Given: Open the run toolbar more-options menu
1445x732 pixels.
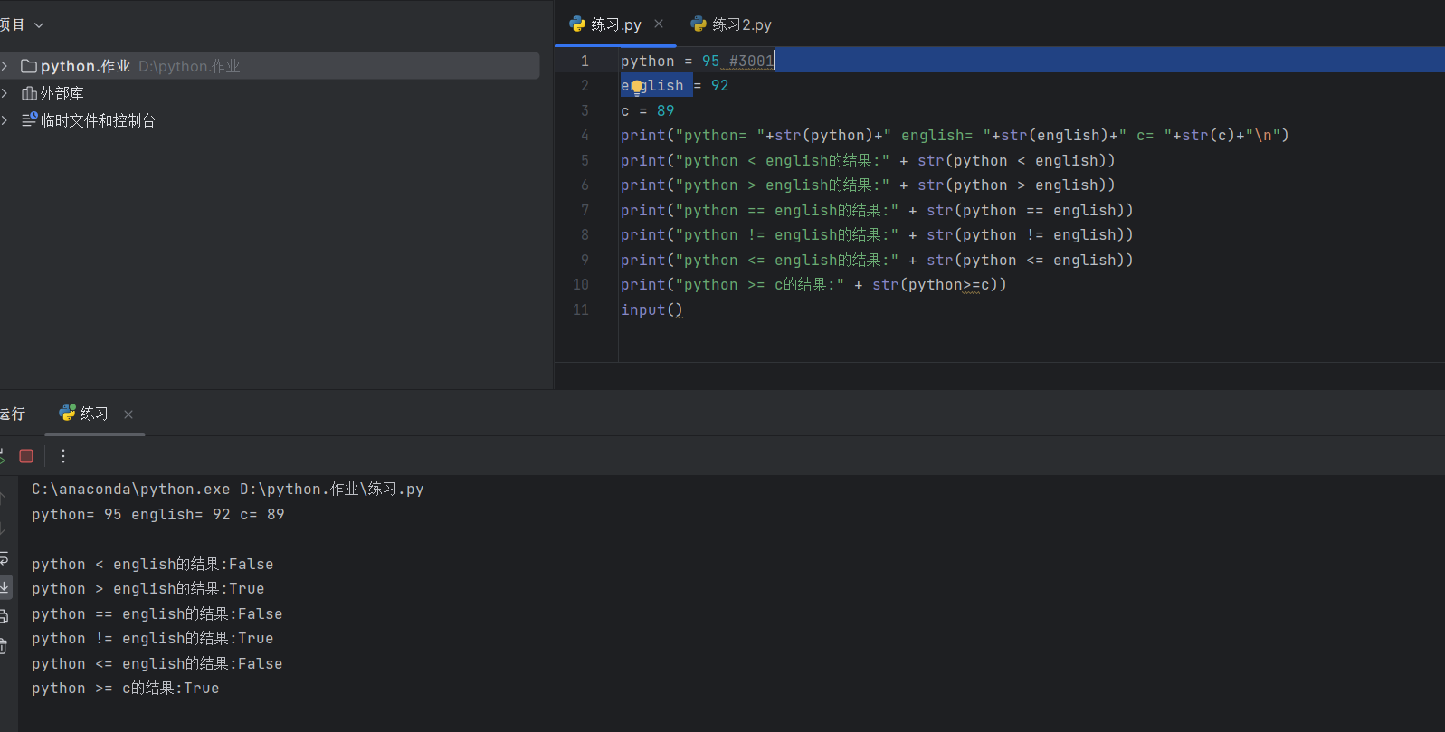Looking at the screenshot, I should [63, 456].
